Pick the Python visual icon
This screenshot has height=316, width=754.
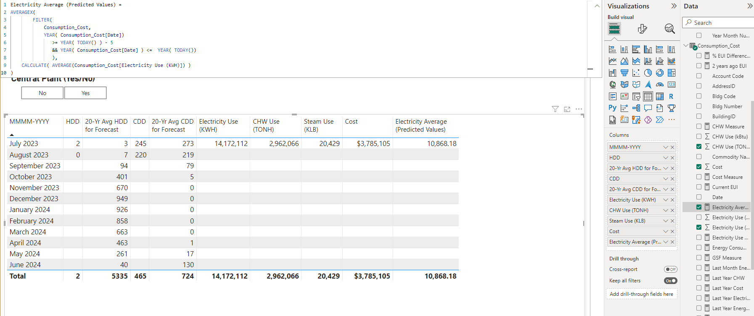613,108
